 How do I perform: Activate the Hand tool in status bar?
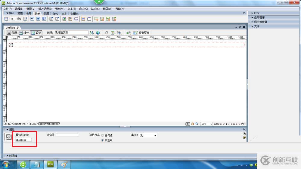192,124
